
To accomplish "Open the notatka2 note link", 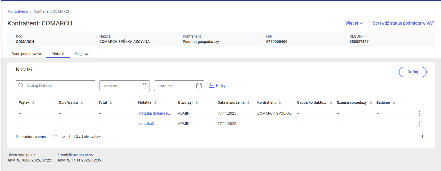I will (146, 124).
